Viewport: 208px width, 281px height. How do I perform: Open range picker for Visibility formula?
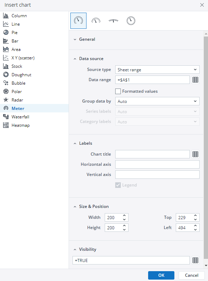tap(195, 260)
